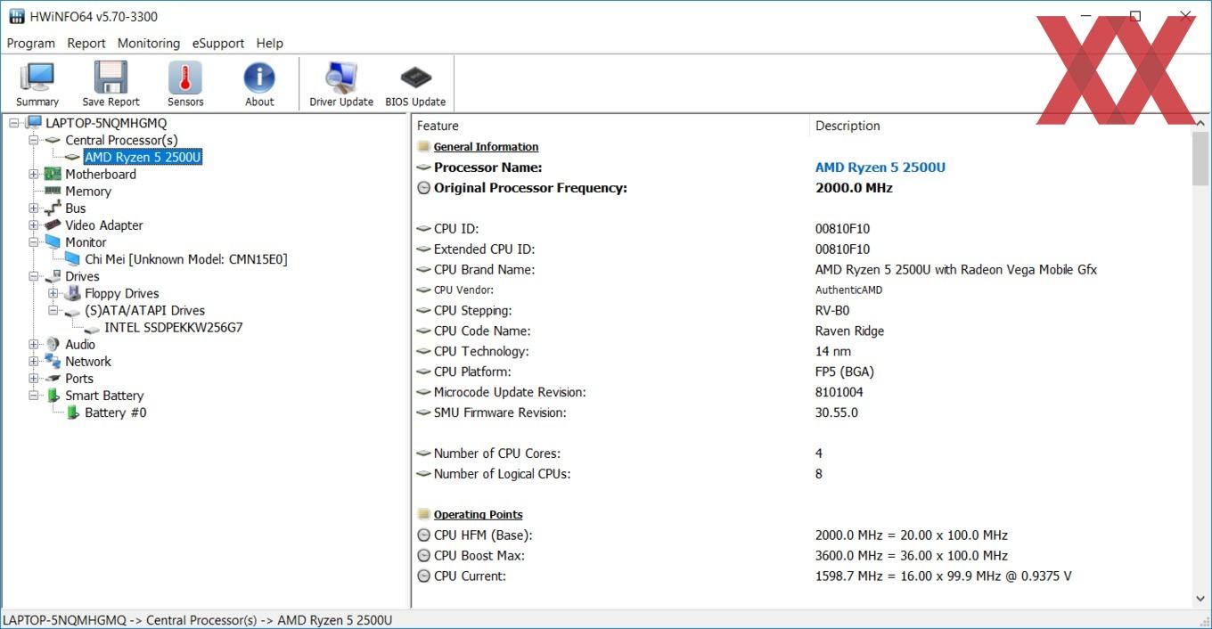Click the computer icon beside LAPTOP-5NQMHGMQ
The width and height of the screenshot is (1212, 629).
point(34,123)
